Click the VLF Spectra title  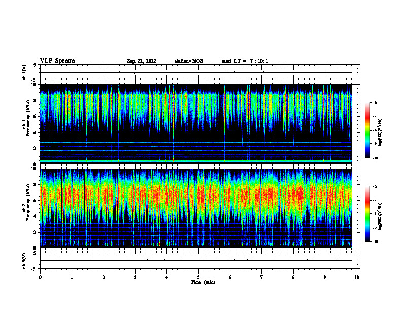click(57, 61)
